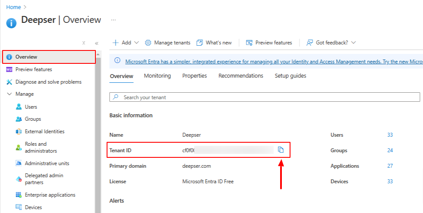
Task: Collapse the sidebar with the double-chevron icon
Action: tap(97, 43)
